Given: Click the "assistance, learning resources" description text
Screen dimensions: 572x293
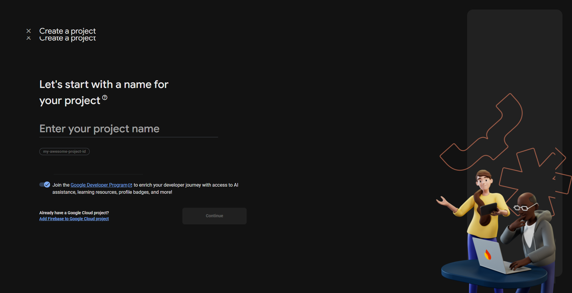Looking at the screenshot, I should tap(112, 192).
